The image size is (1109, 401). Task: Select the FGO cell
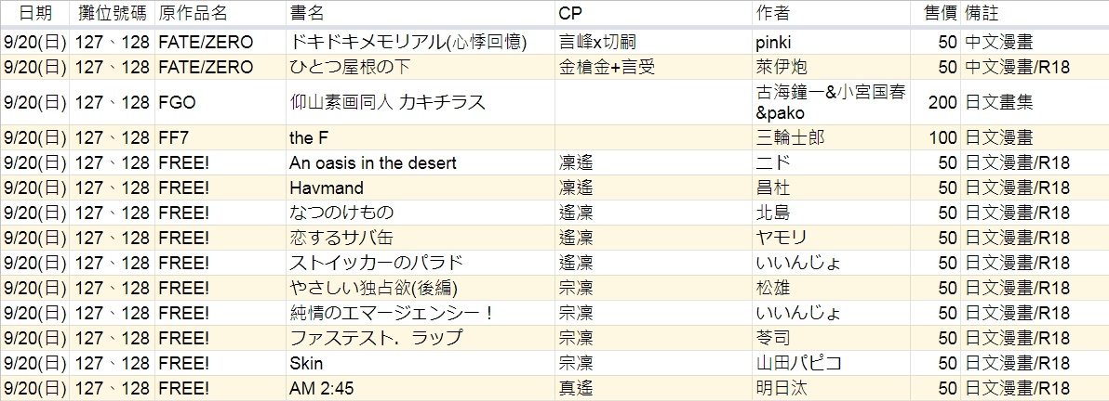tap(220, 102)
